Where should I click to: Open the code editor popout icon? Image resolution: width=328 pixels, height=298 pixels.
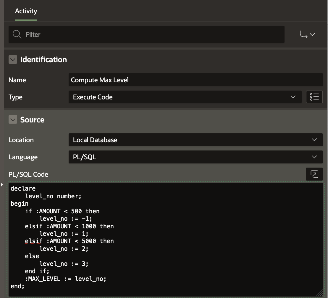(x=314, y=174)
